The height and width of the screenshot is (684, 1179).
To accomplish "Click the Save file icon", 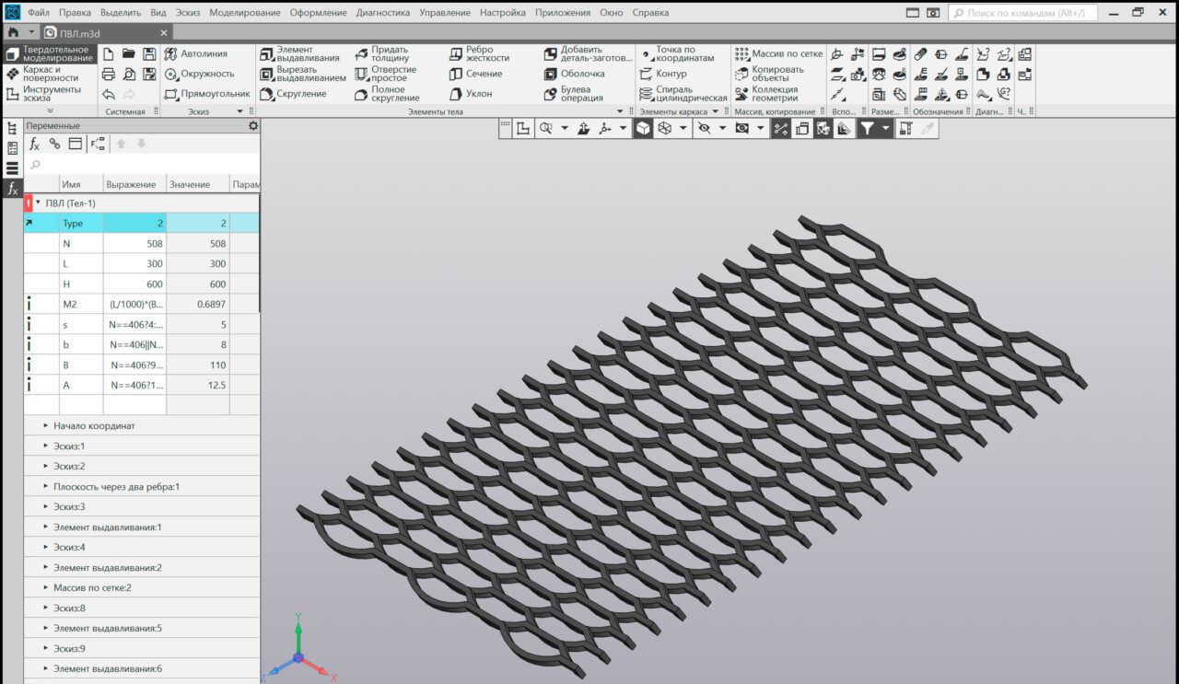I will (x=149, y=53).
